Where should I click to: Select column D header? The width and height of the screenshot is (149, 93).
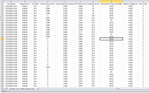(x=48, y=2)
